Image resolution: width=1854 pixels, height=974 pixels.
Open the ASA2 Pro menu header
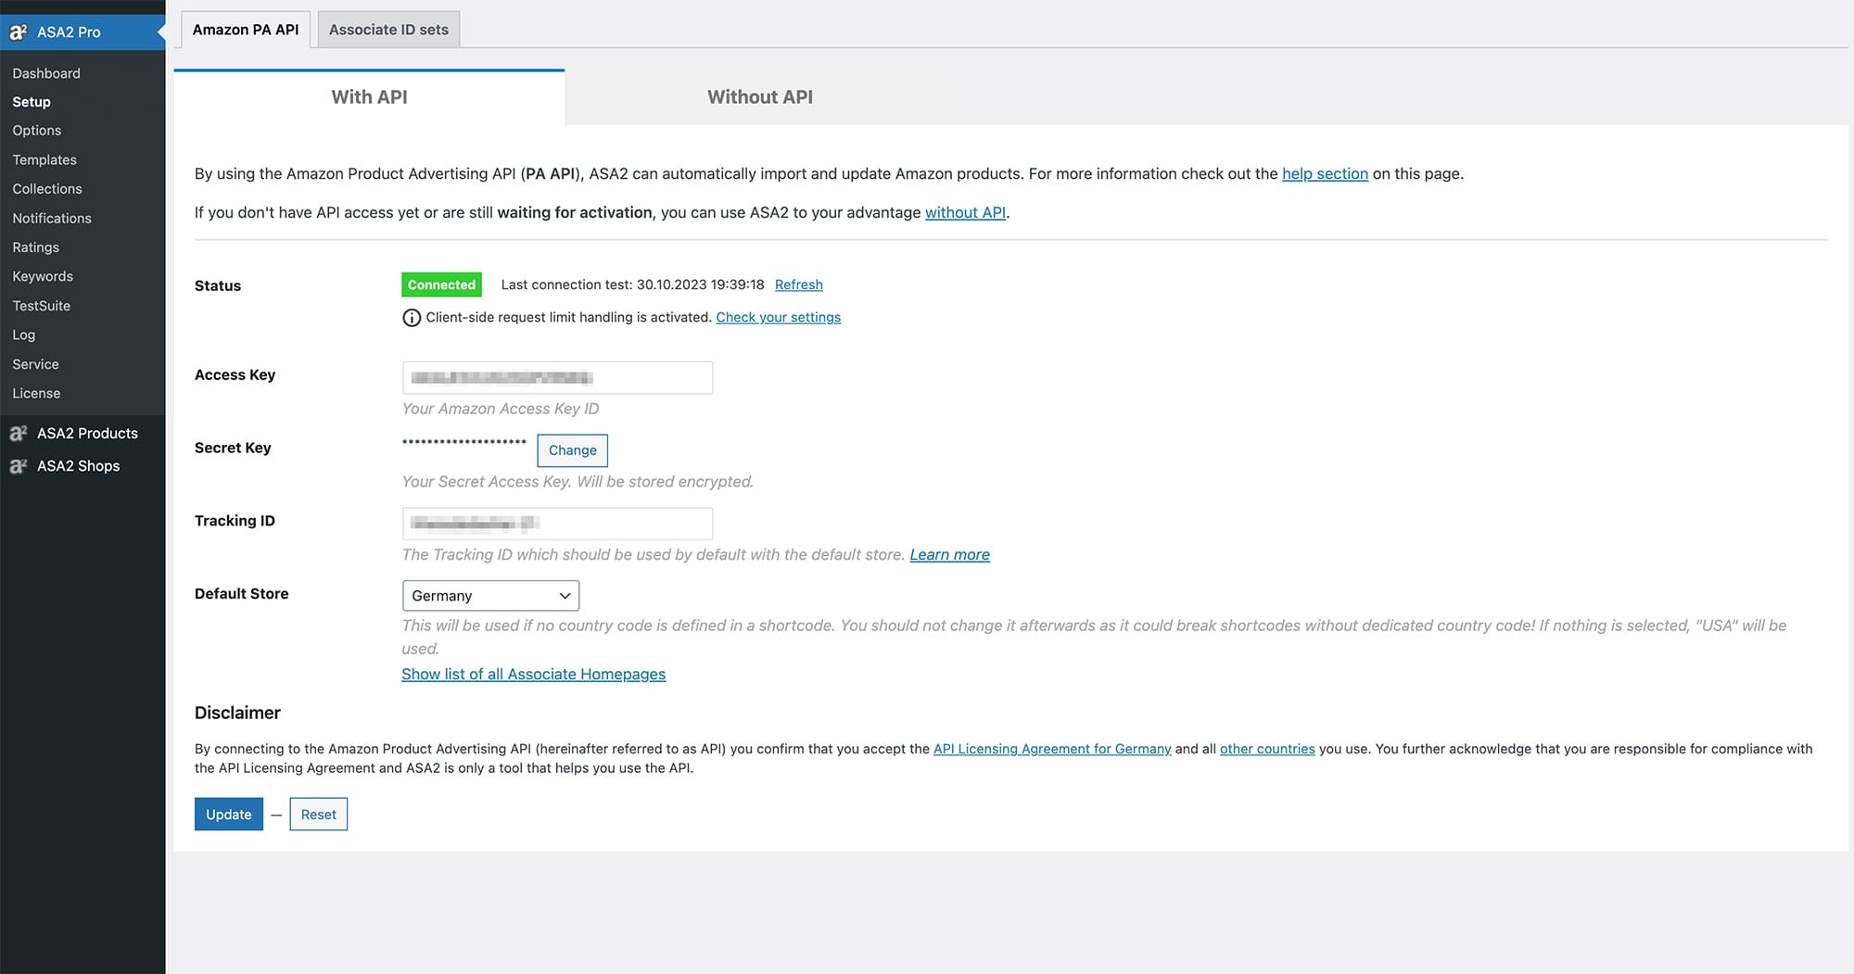click(83, 32)
